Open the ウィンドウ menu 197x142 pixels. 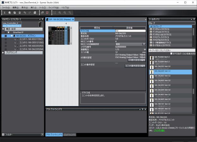click(54, 8)
